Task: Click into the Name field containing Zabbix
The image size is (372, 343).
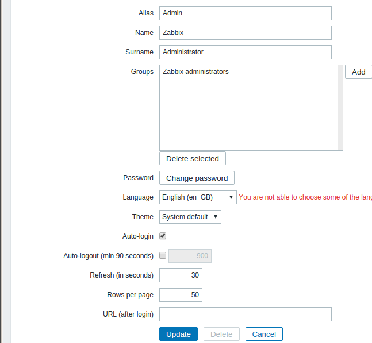Action: [x=246, y=33]
